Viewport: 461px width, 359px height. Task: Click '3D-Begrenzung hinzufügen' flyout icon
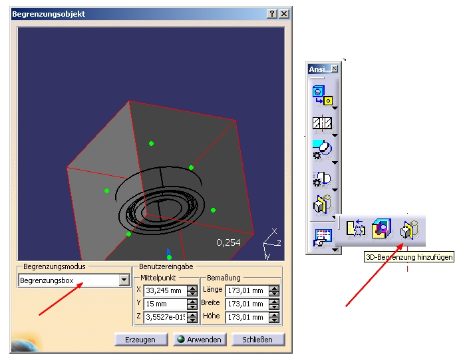409,230
